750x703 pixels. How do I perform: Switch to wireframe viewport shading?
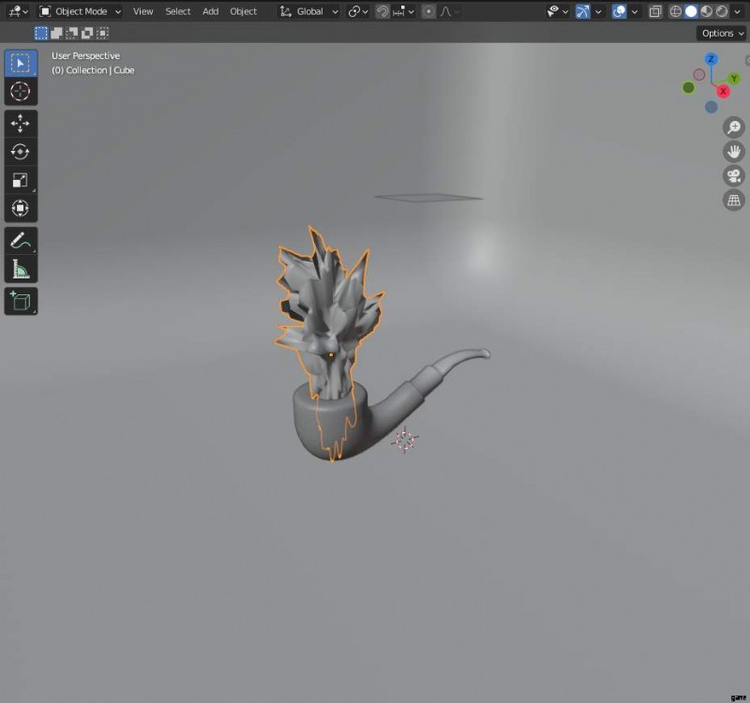[676, 11]
